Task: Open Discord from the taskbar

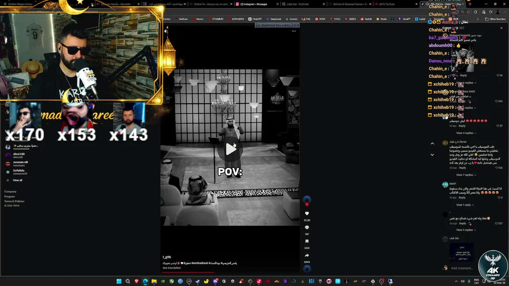Action: tap(215, 281)
